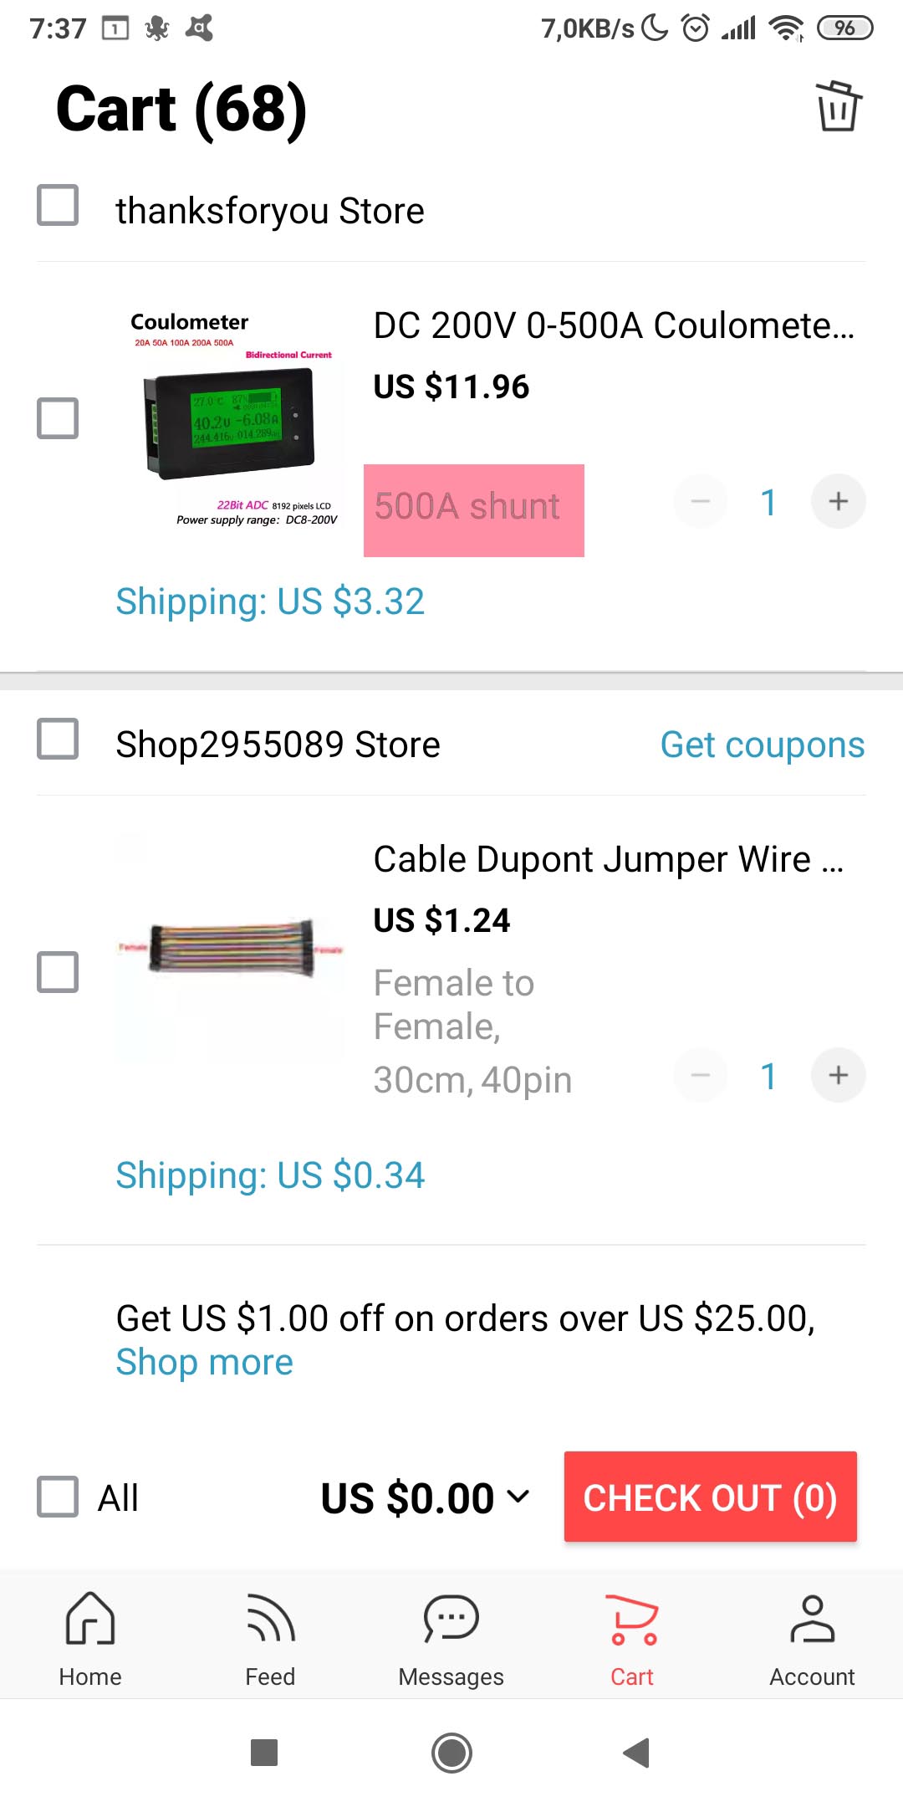Open Female to Female 30cm variant options

(472, 1031)
